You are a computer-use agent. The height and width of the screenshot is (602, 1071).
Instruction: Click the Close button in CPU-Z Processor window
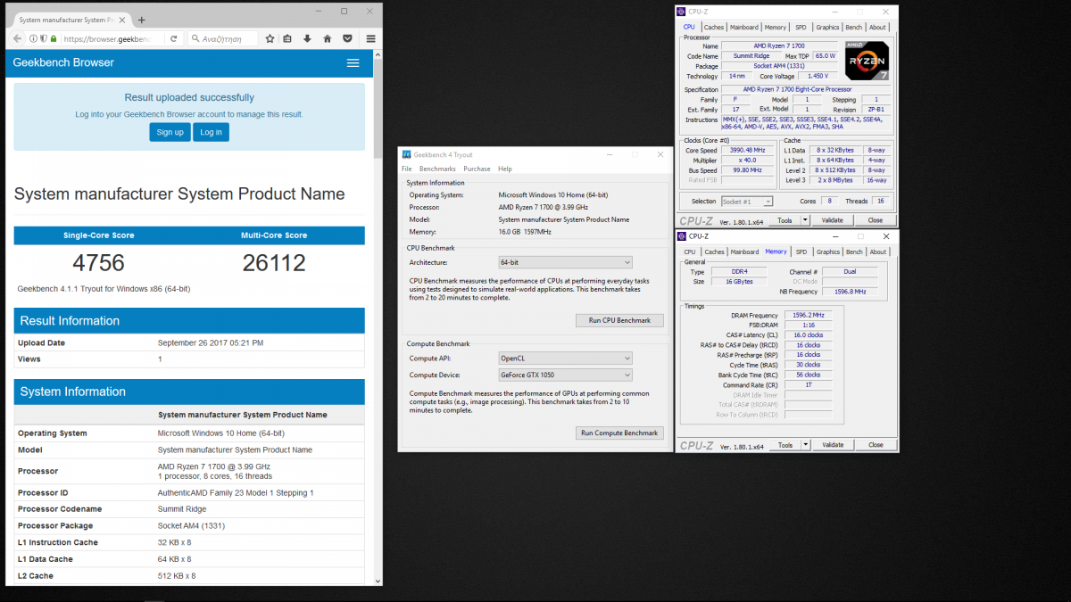tap(876, 220)
